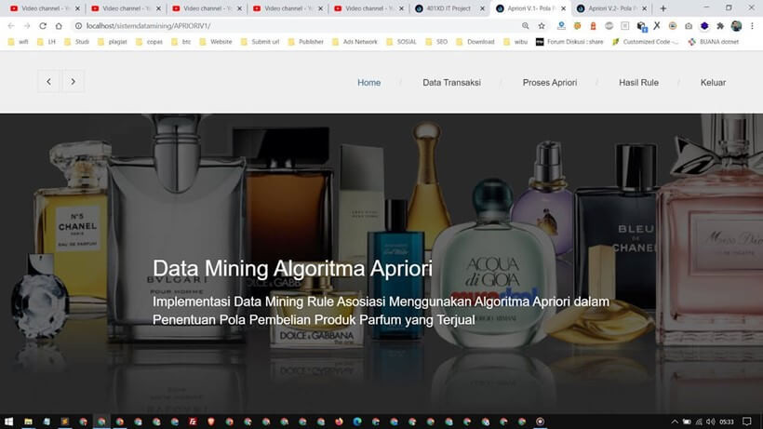The width and height of the screenshot is (763, 429).
Task: Click the address bar URL field
Action: tap(279, 26)
